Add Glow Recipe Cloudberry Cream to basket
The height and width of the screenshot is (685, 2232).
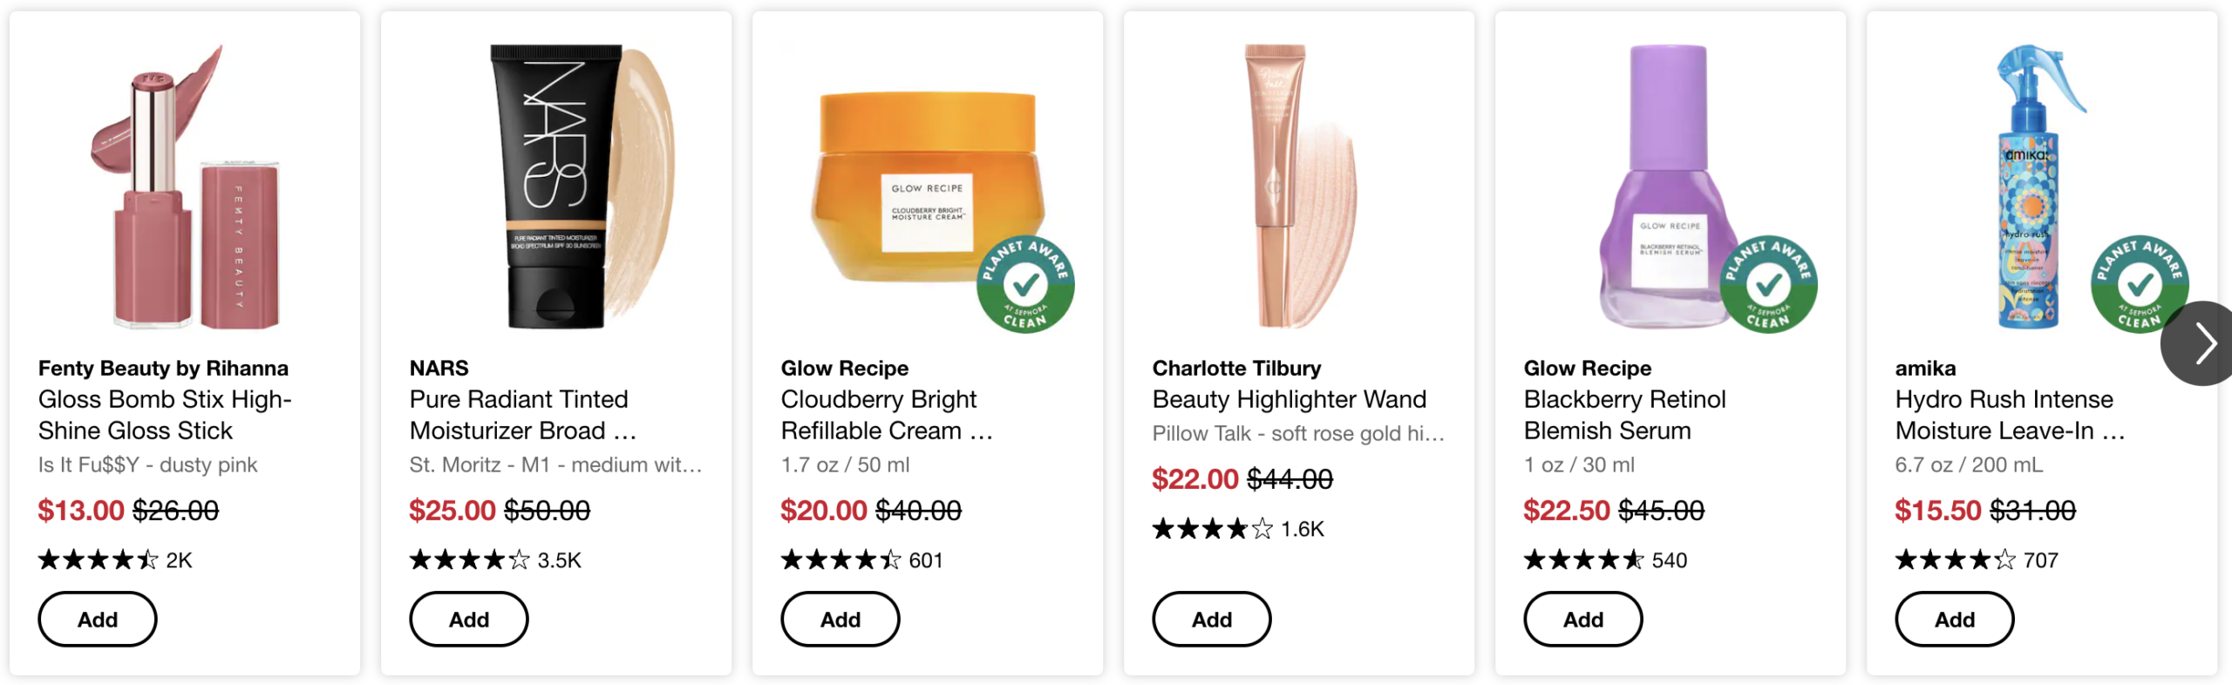840,619
